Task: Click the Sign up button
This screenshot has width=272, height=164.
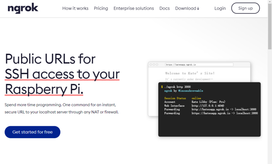Action: 246,8
